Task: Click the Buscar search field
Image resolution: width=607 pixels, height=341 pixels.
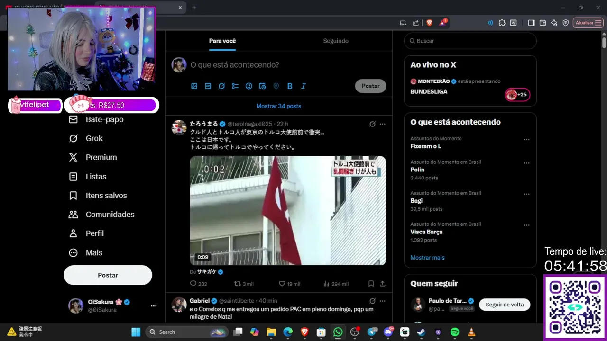Action: 470,41
